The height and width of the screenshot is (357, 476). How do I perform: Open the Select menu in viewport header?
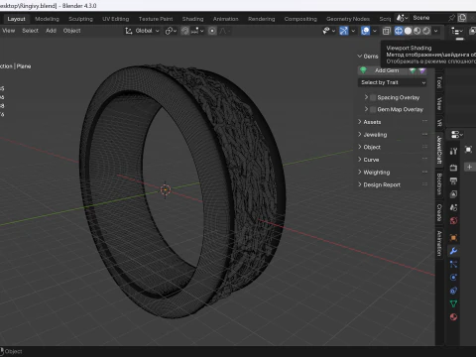[30, 31]
